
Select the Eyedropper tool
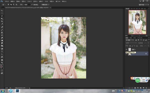coord(2,24)
